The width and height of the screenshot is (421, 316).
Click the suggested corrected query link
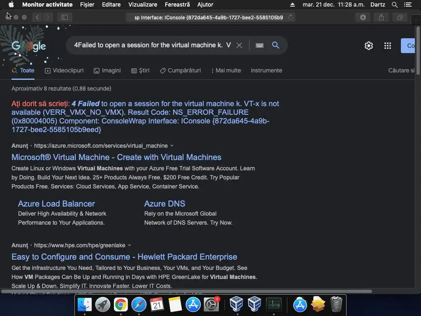click(145, 116)
